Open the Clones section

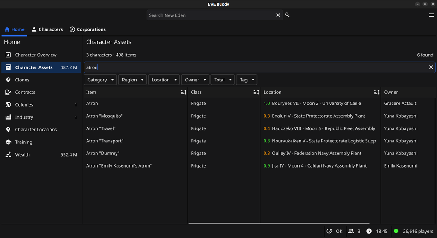(41, 80)
